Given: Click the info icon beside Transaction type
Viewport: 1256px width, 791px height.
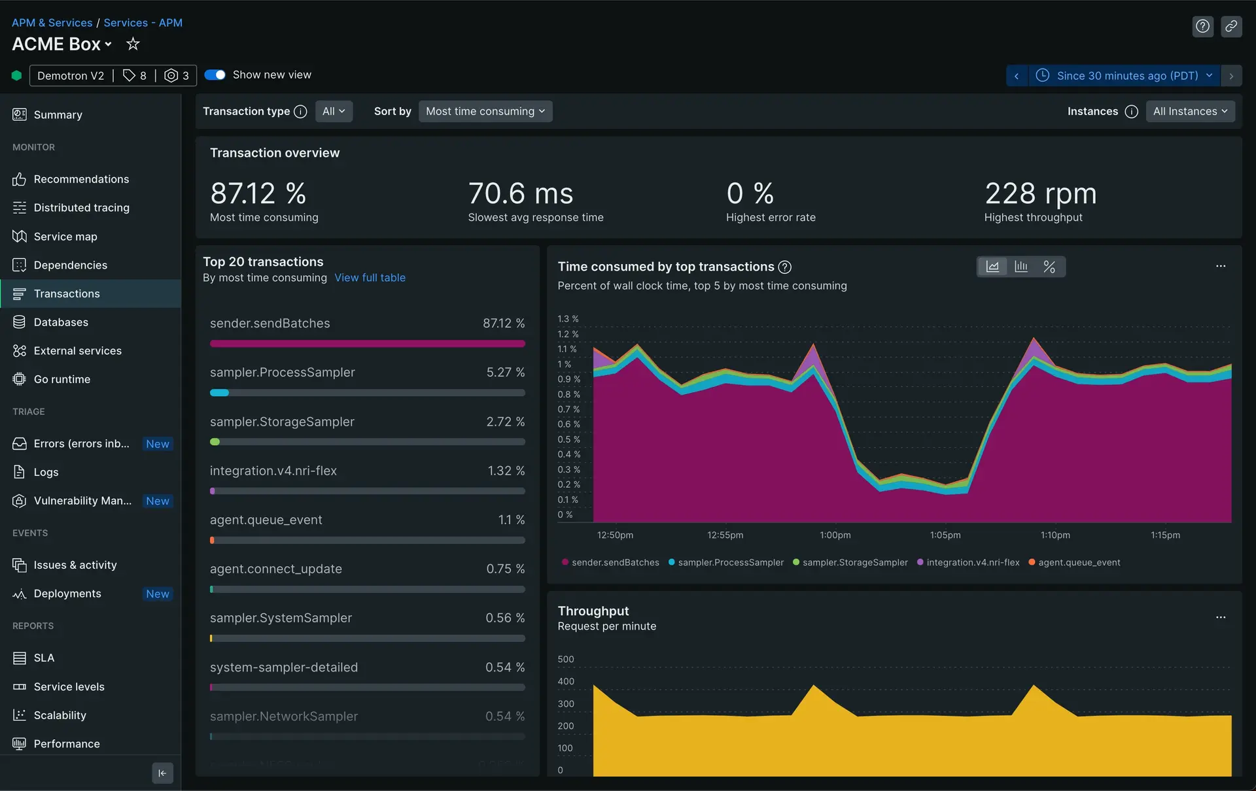Looking at the screenshot, I should 300,112.
